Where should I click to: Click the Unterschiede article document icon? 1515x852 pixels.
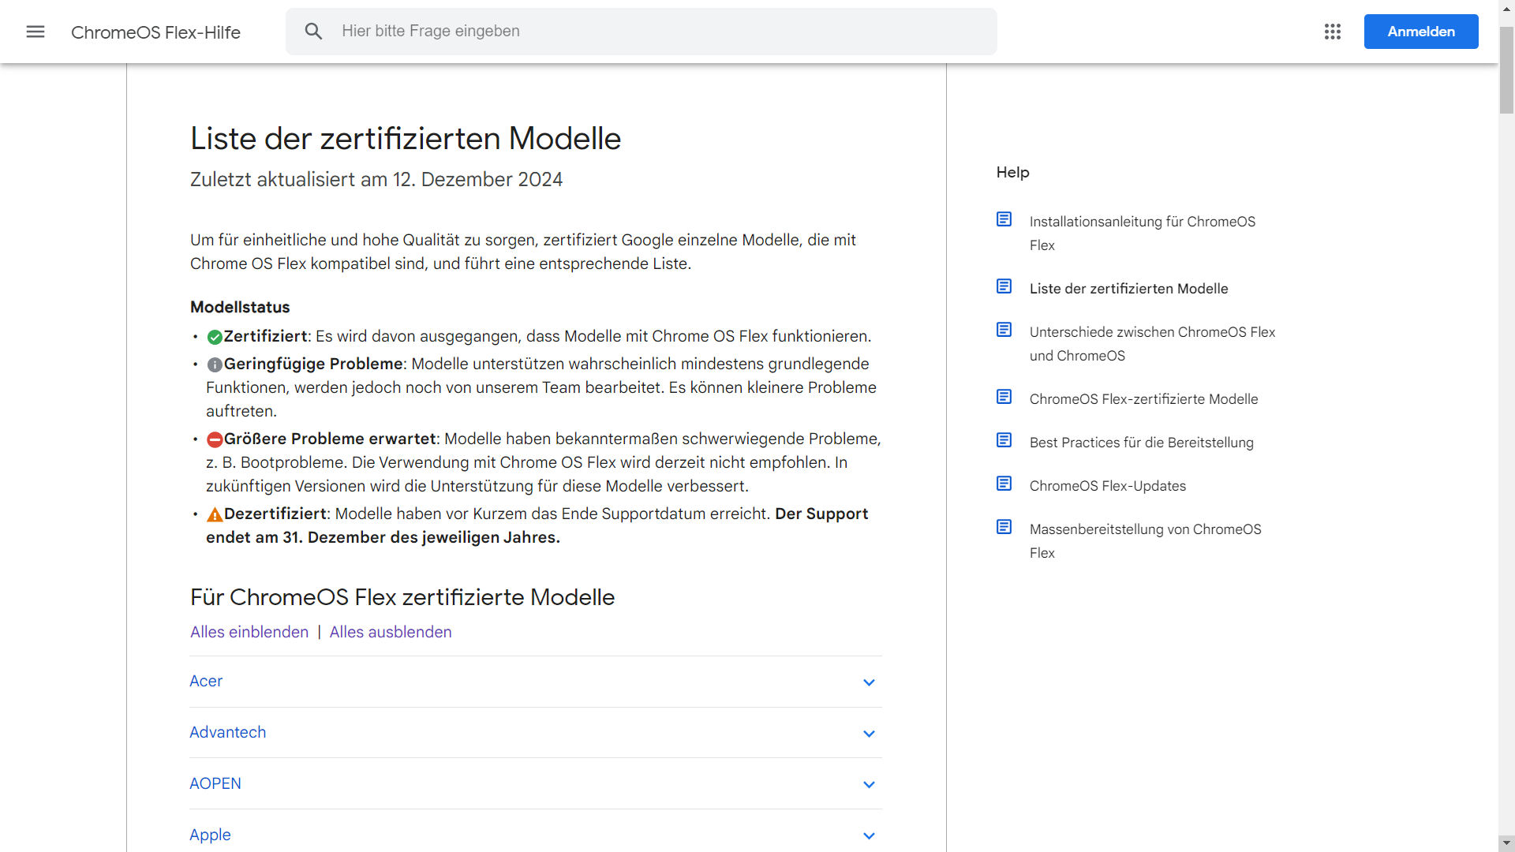1004,330
